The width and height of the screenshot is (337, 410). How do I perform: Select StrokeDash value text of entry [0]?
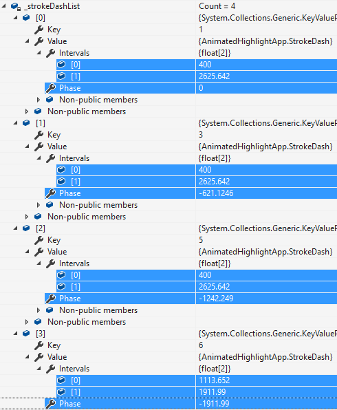[265, 41]
